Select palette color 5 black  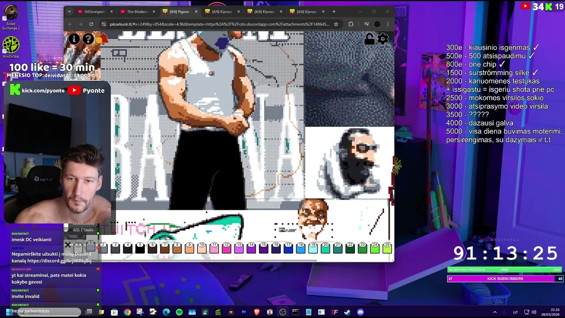tap(140, 247)
